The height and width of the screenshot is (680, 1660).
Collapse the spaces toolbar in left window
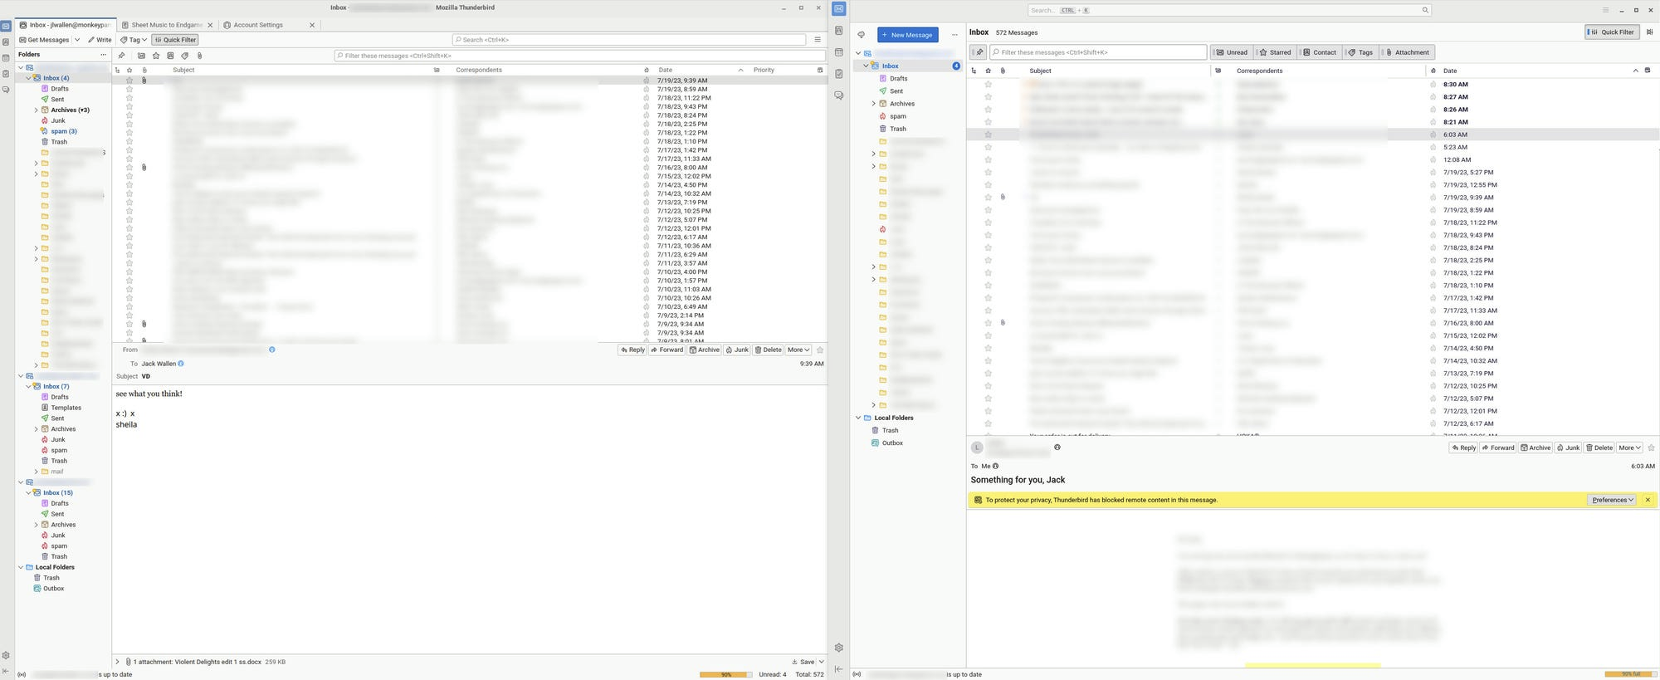[x=6, y=671]
